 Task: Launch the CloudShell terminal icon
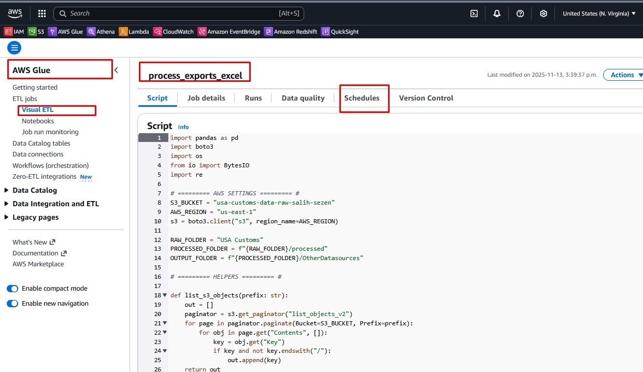click(x=474, y=13)
